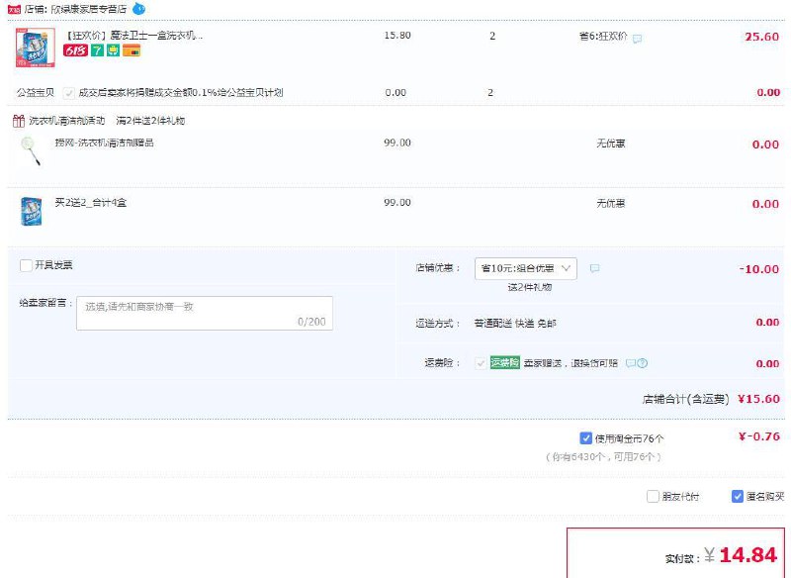Click the 洗衣机清洁剂活动 promotion text
This screenshot has height=578, width=791.
(x=67, y=121)
